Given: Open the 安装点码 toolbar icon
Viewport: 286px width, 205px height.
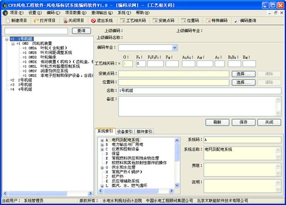Looking at the screenshot, I should pos(155,21).
